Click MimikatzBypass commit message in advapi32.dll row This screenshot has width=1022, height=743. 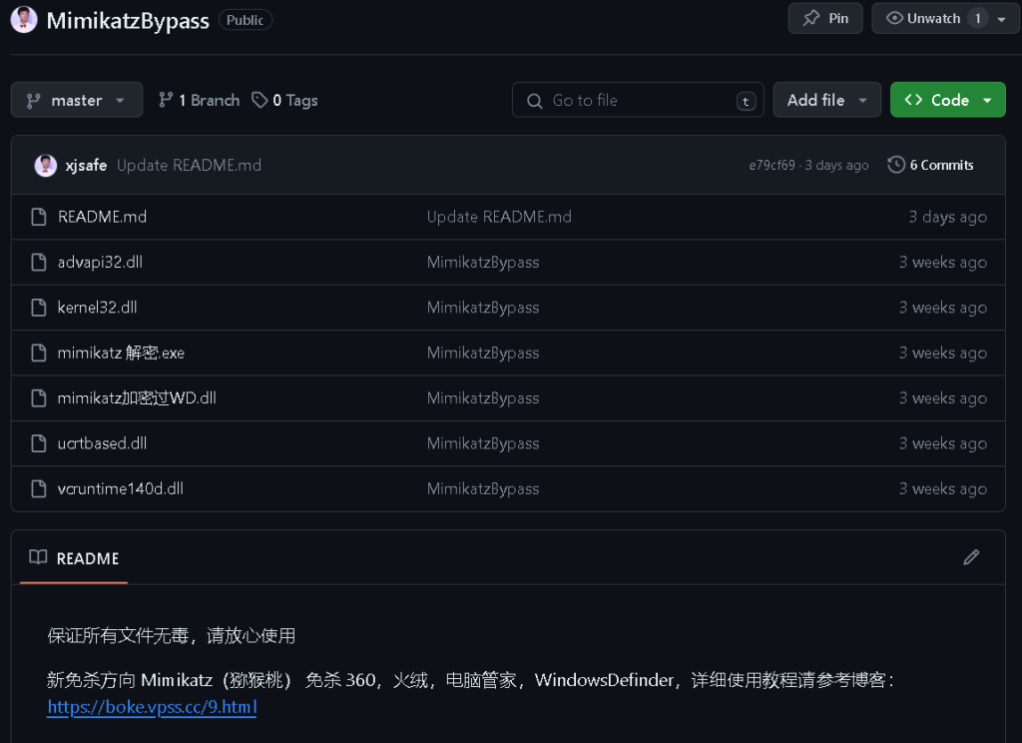[x=483, y=263]
